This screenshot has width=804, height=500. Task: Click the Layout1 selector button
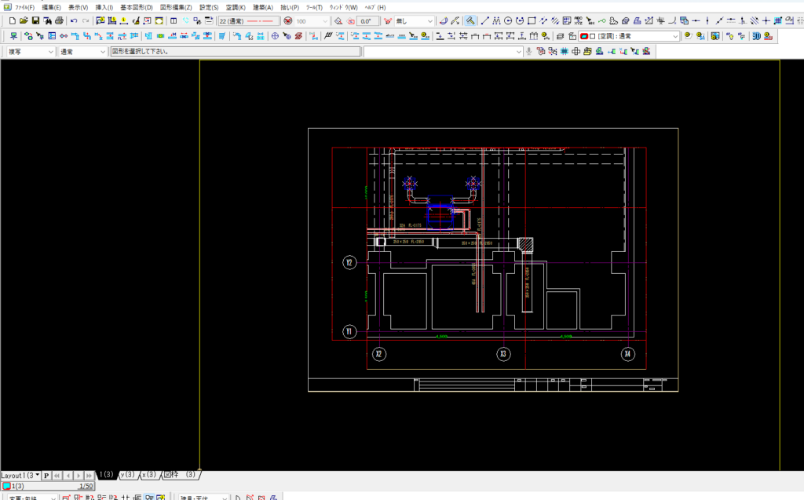coord(20,475)
